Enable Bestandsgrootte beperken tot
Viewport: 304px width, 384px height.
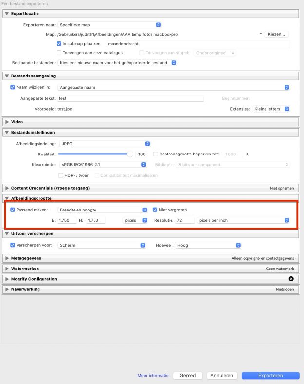[x=156, y=154]
